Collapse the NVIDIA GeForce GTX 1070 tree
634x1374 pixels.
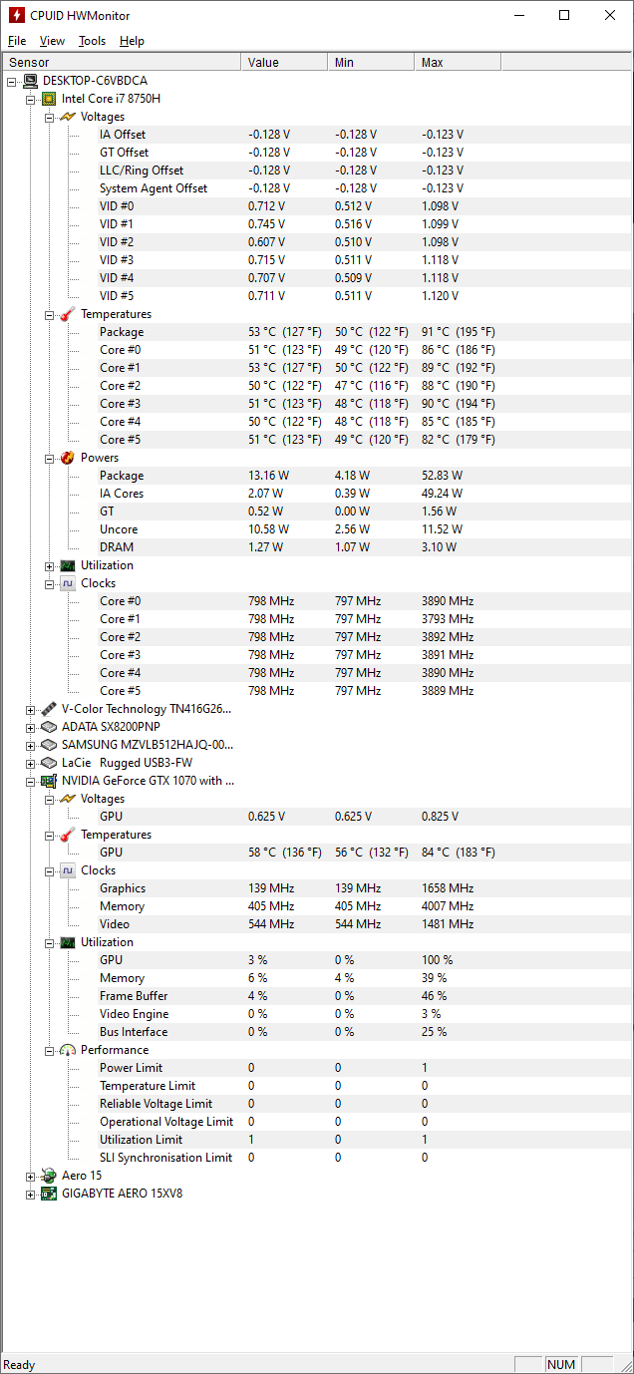pos(31,781)
